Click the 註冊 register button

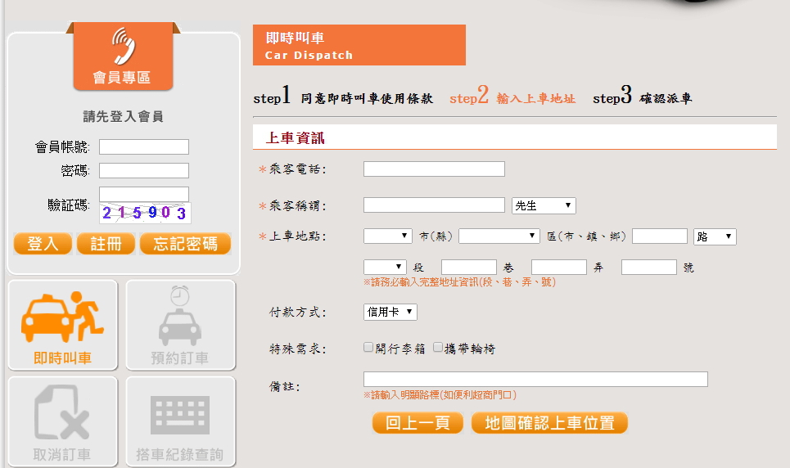coord(106,244)
